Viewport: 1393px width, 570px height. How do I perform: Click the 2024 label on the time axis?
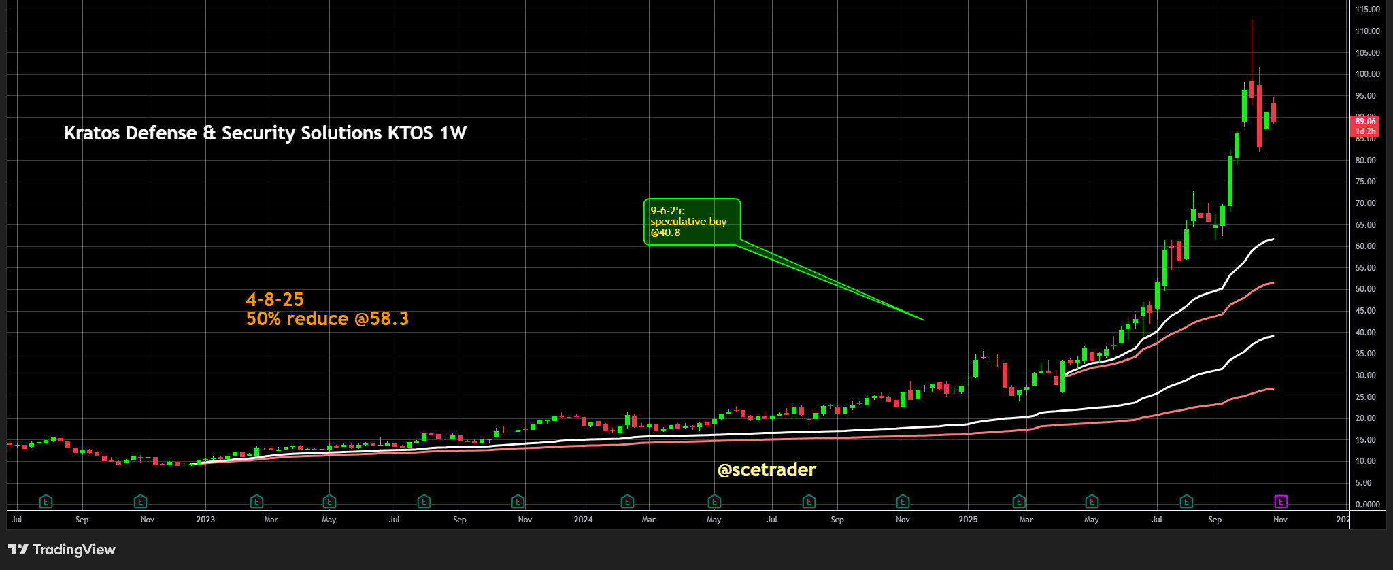583,520
